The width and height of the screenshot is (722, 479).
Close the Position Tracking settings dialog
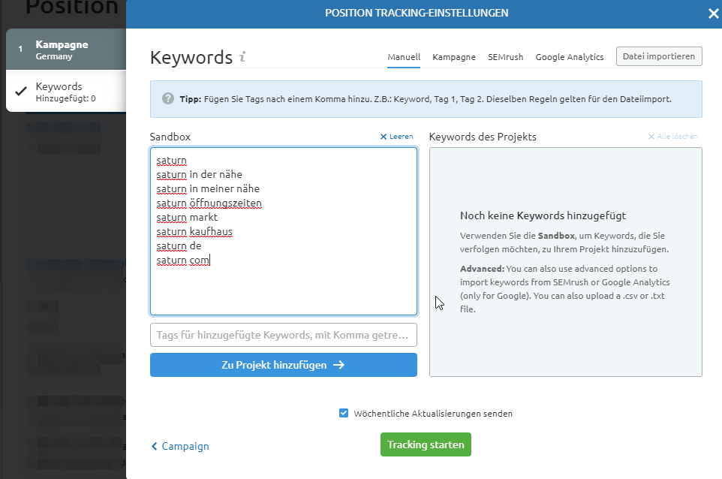click(714, 14)
